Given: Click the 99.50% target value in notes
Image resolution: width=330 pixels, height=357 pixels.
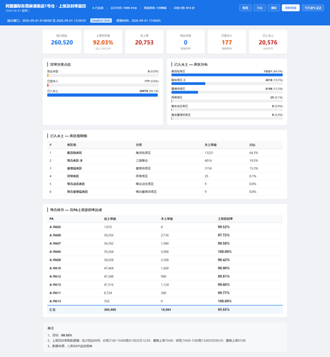Looking at the screenshot, I should pos(66,335).
